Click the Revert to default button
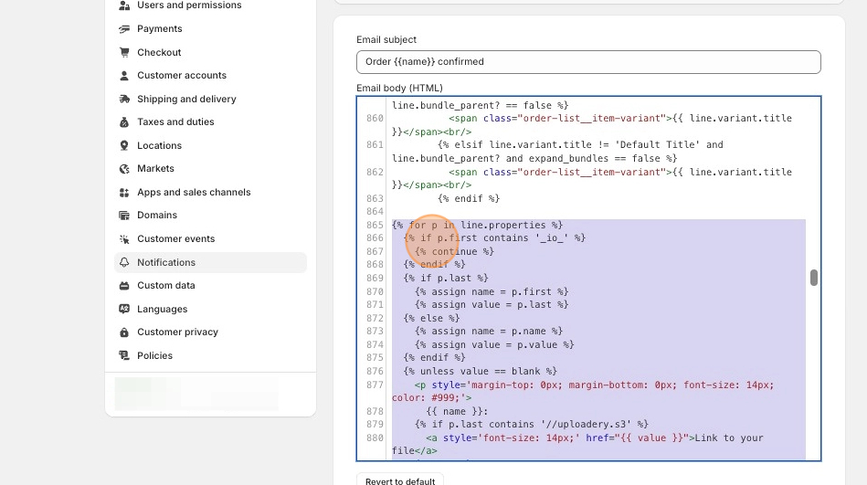Screen dimensions: 867x485 tap(400, 480)
